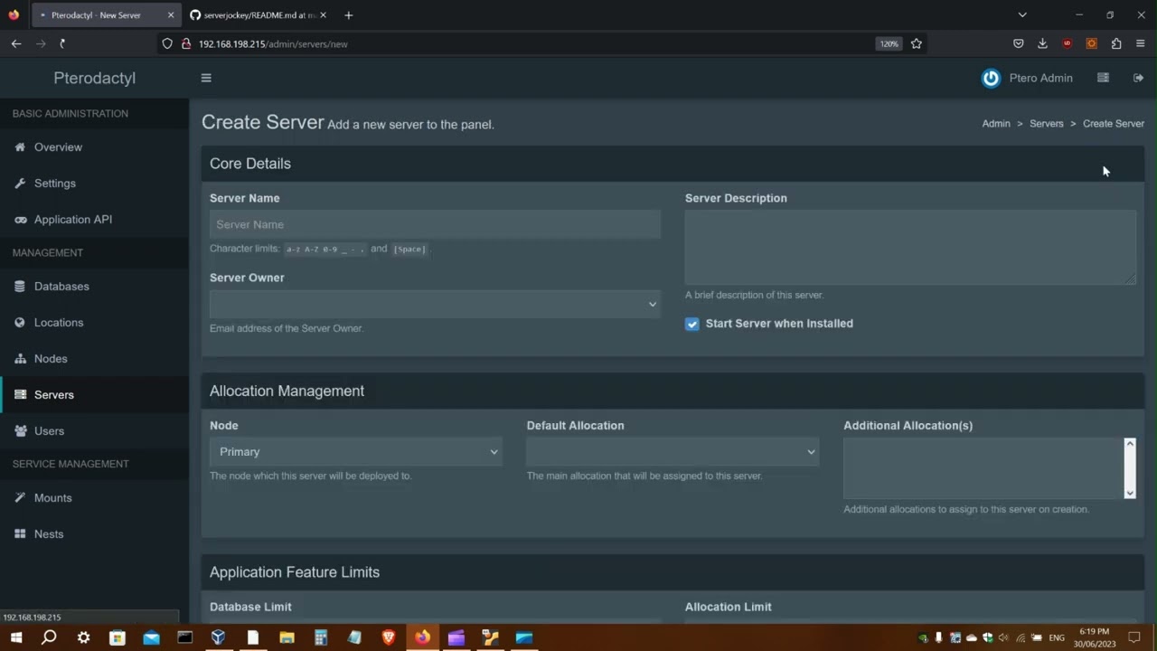Click Admin breadcrumb link
This screenshot has height=651, width=1157.
coord(996,124)
